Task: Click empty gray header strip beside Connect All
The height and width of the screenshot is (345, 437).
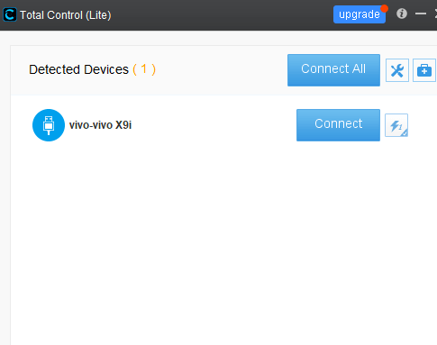Action: [221, 70]
